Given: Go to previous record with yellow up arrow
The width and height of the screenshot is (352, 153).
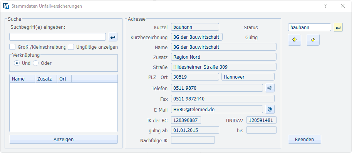Looking at the screenshot, I should 295,40.
